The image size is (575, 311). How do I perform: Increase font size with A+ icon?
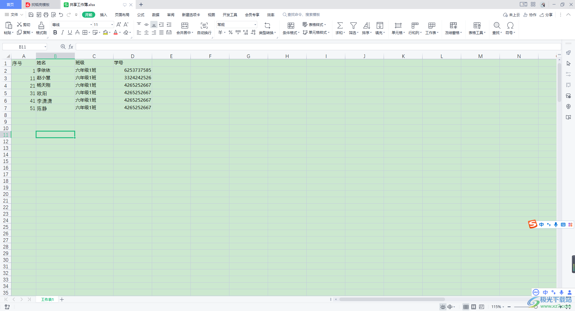119,25
